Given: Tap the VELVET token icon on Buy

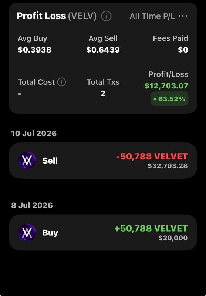Looking at the screenshot, I should (27, 232).
